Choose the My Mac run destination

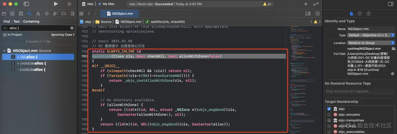click(106, 4)
